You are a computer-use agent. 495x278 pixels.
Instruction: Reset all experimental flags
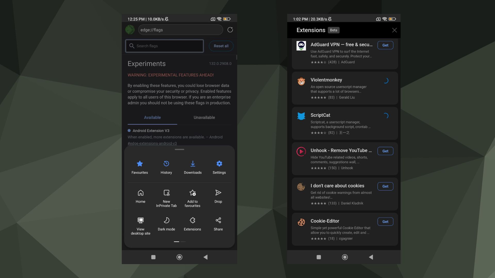click(221, 46)
